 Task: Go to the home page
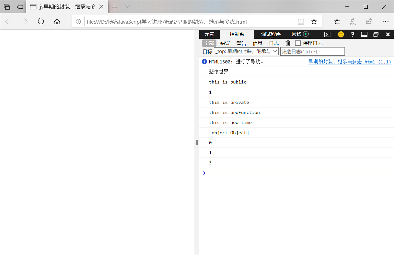pos(57,22)
